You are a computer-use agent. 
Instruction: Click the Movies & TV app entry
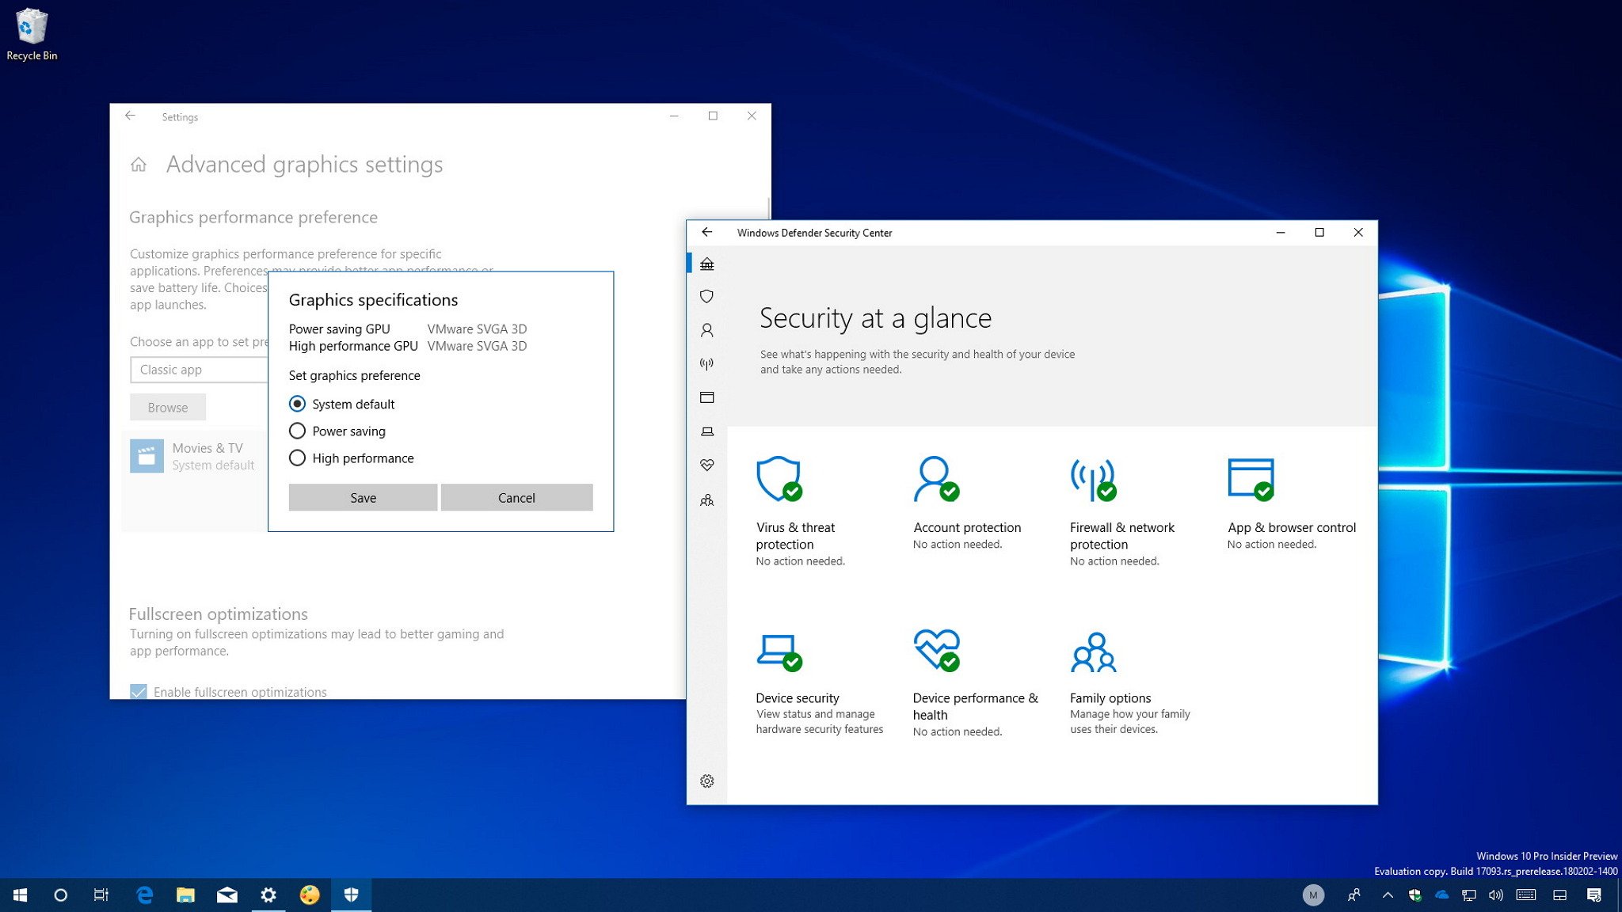click(x=189, y=454)
